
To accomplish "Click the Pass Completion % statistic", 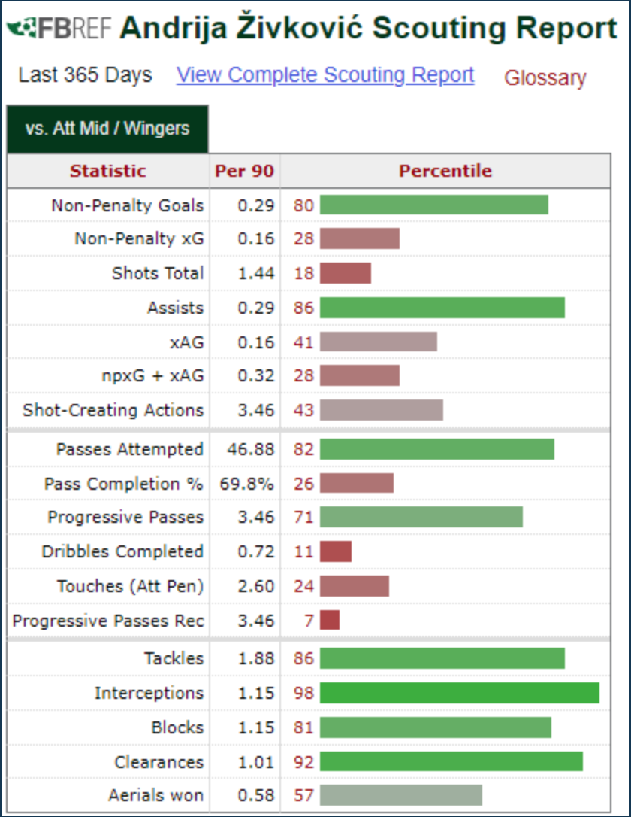I will 123,484.
